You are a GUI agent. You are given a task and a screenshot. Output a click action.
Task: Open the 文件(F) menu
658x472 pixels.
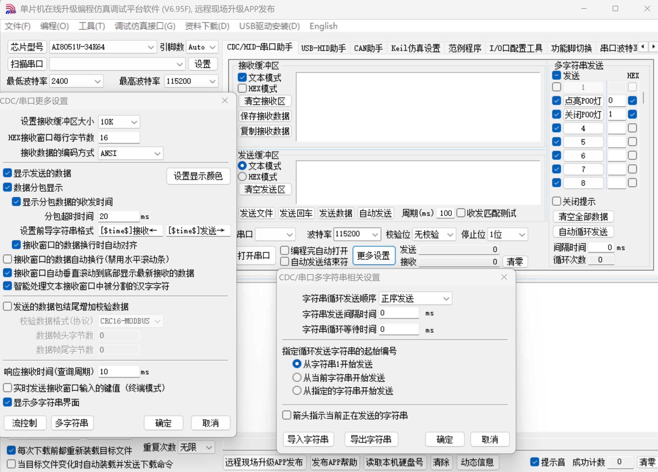[17, 26]
